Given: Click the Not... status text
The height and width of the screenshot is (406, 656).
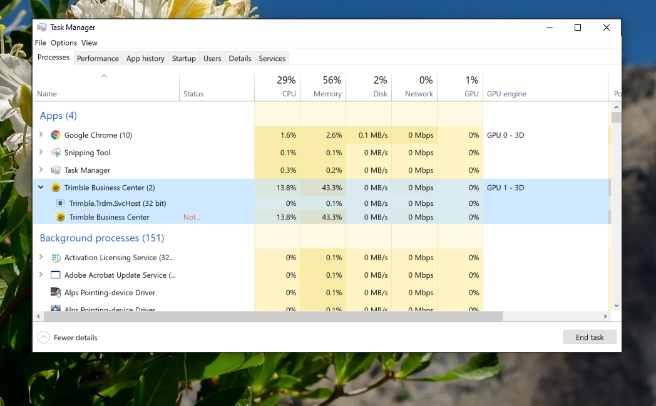Looking at the screenshot, I should tap(192, 217).
